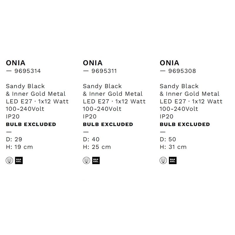Click BULB EXCLUDED text for 9695311
This screenshot has width=235, height=235.
click(108, 124)
